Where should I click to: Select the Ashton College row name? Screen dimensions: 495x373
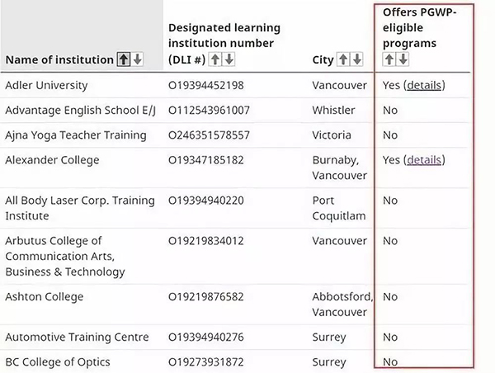45,297
